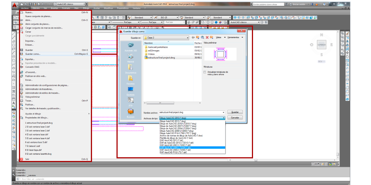The image size is (371, 185).
Task: Open Favoritos location in Save dialog
Action: [x=130, y=80]
